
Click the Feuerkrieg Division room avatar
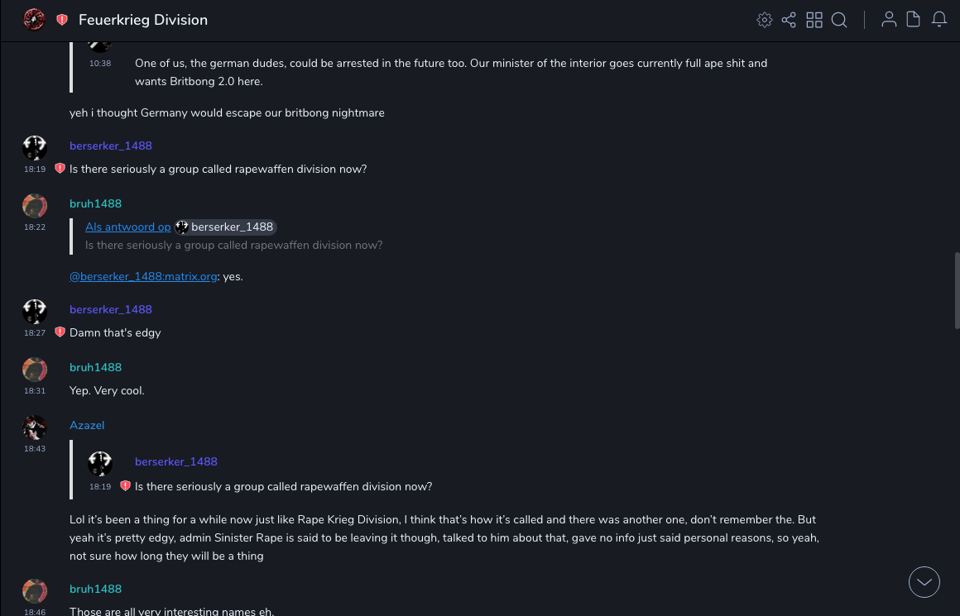34,20
